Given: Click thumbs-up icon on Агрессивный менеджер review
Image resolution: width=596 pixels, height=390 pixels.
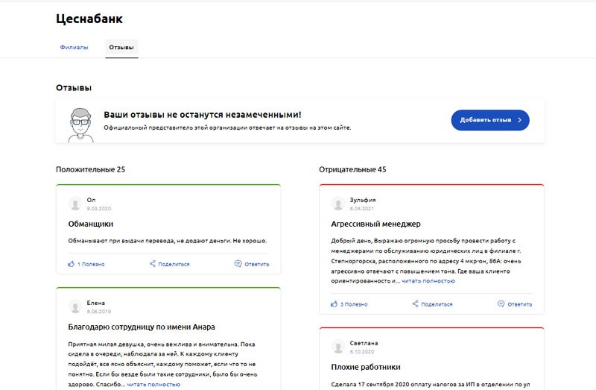Looking at the screenshot, I should click(x=334, y=303).
